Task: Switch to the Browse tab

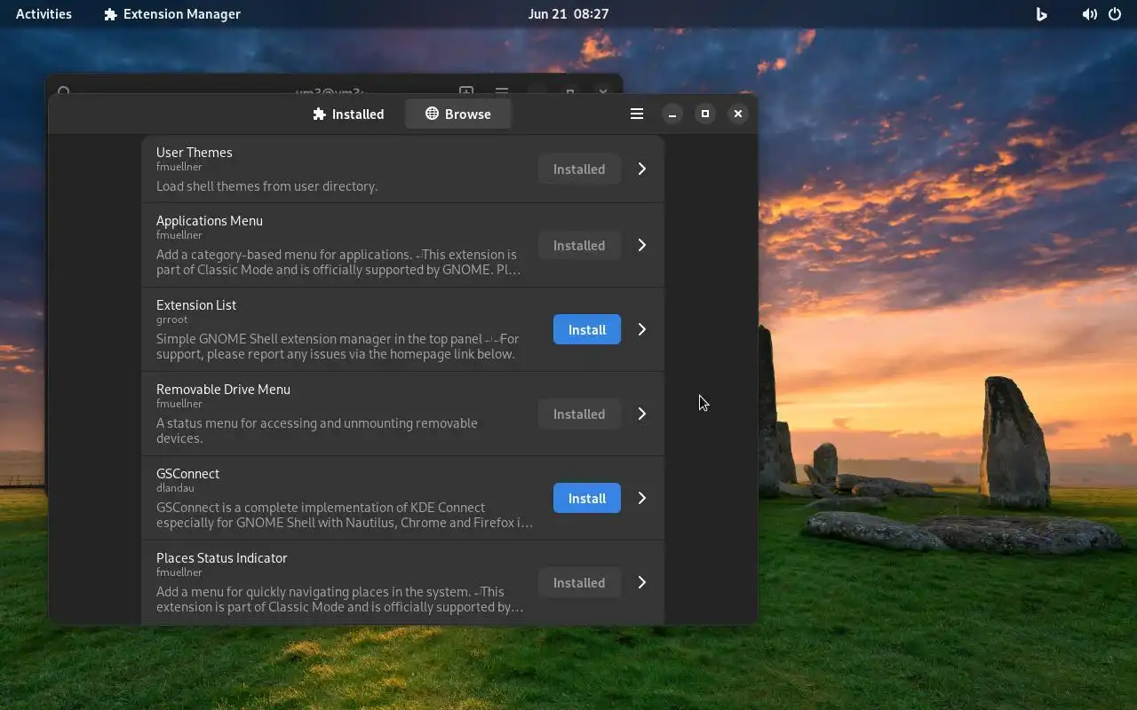Action: click(457, 114)
